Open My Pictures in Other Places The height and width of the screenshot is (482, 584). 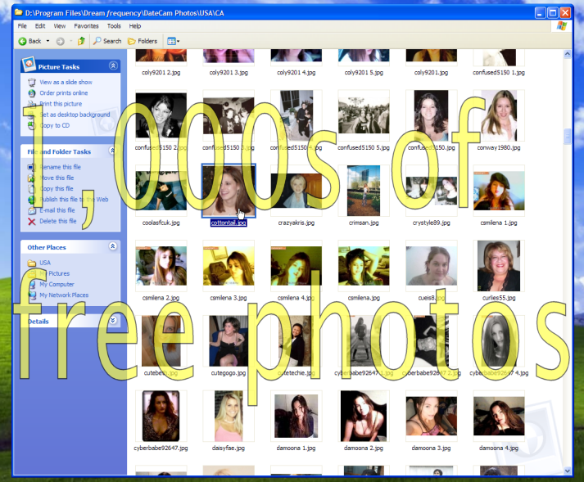[54, 273]
